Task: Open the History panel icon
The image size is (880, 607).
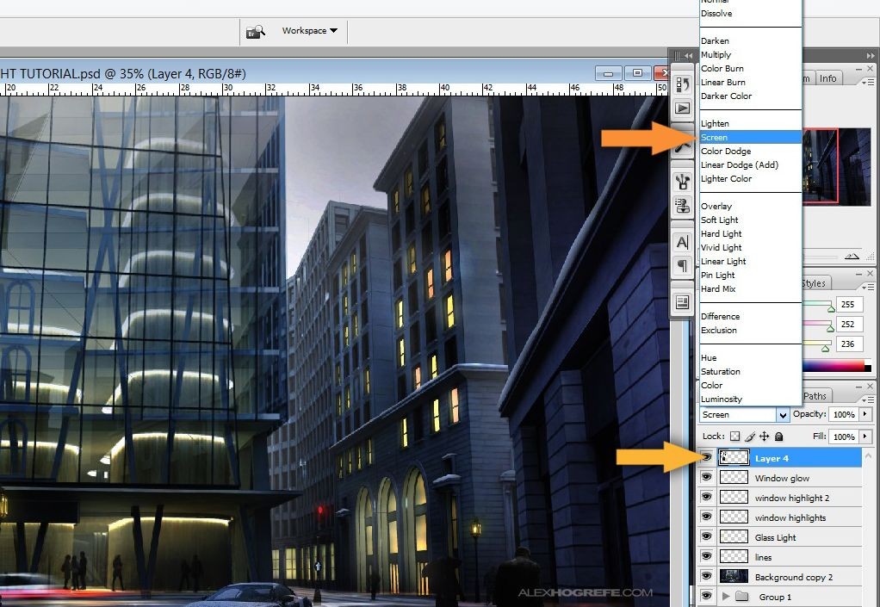Action: click(x=682, y=84)
